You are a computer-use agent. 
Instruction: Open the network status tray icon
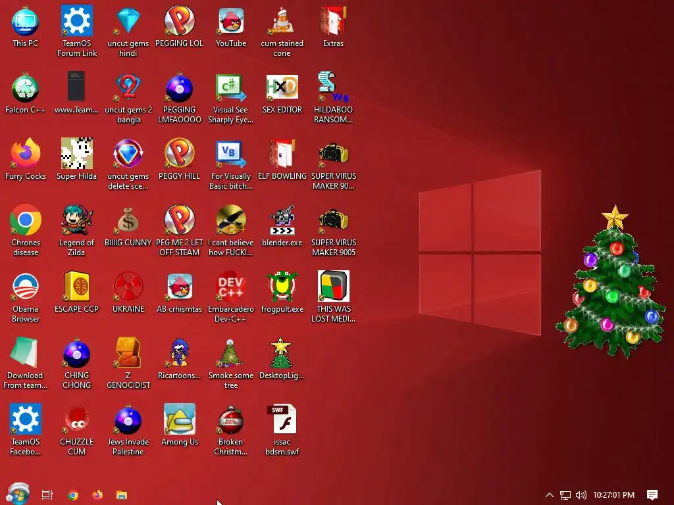pos(565,495)
